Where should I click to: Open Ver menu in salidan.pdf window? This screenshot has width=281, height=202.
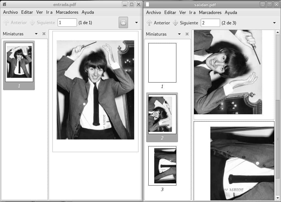(182, 13)
